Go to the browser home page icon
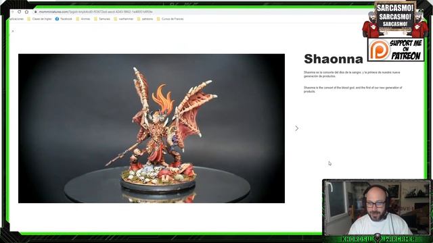433x243 pixels. [26, 12]
